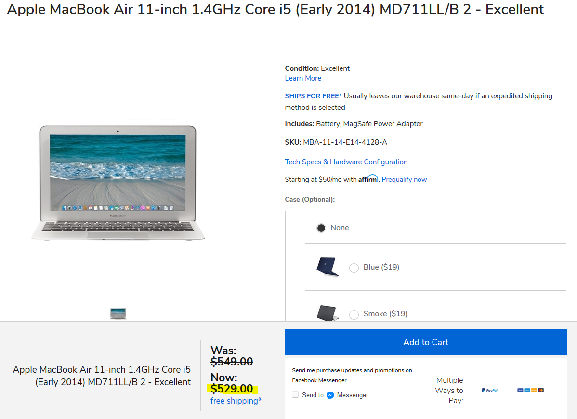Click the smoke case preview image
Image resolution: width=577 pixels, height=419 pixels.
[x=328, y=312]
